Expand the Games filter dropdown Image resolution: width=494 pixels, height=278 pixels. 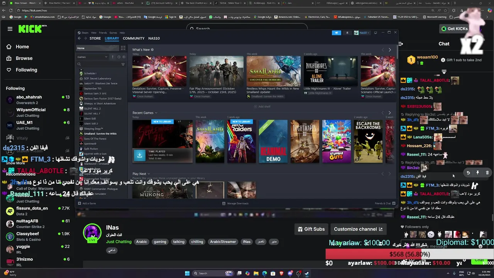92,57
